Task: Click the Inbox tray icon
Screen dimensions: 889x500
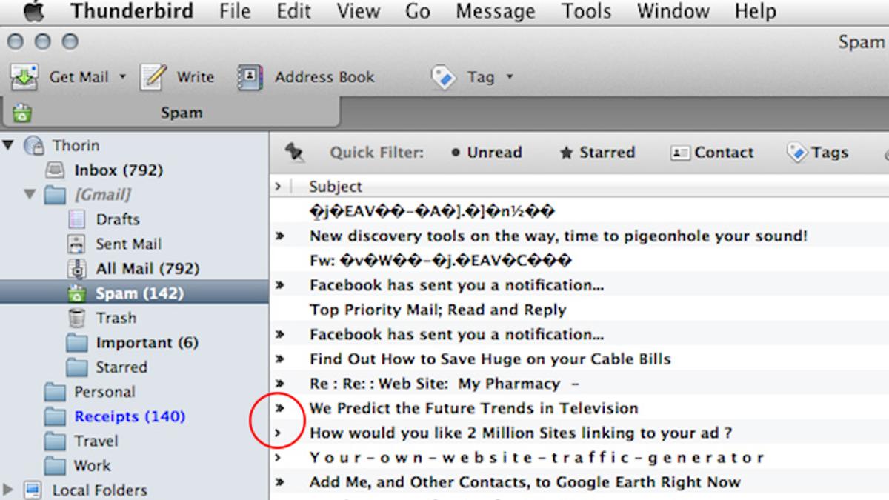Action: tap(55, 171)
